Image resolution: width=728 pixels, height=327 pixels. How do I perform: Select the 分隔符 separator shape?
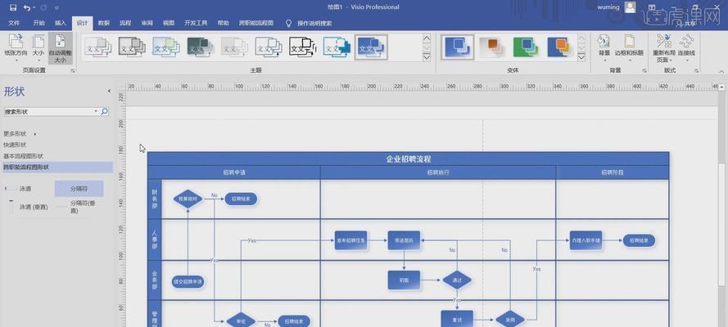tap(79, 189)
